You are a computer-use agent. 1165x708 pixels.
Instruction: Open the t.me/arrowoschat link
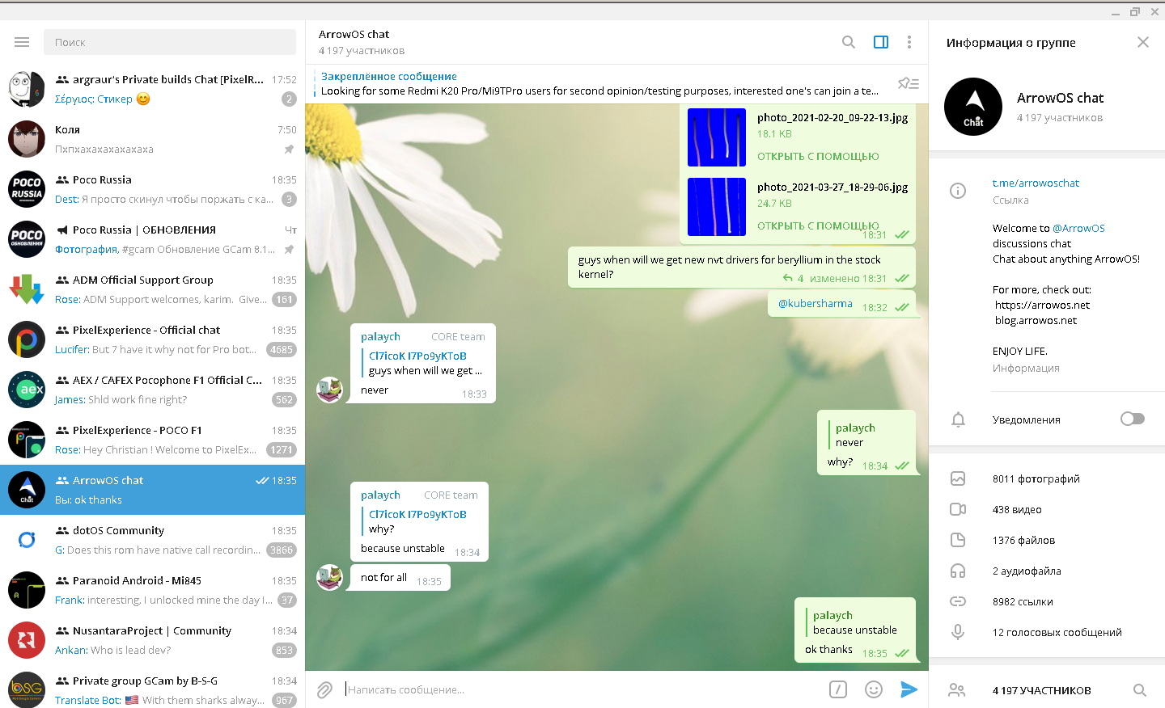(x=1036, y=183)
